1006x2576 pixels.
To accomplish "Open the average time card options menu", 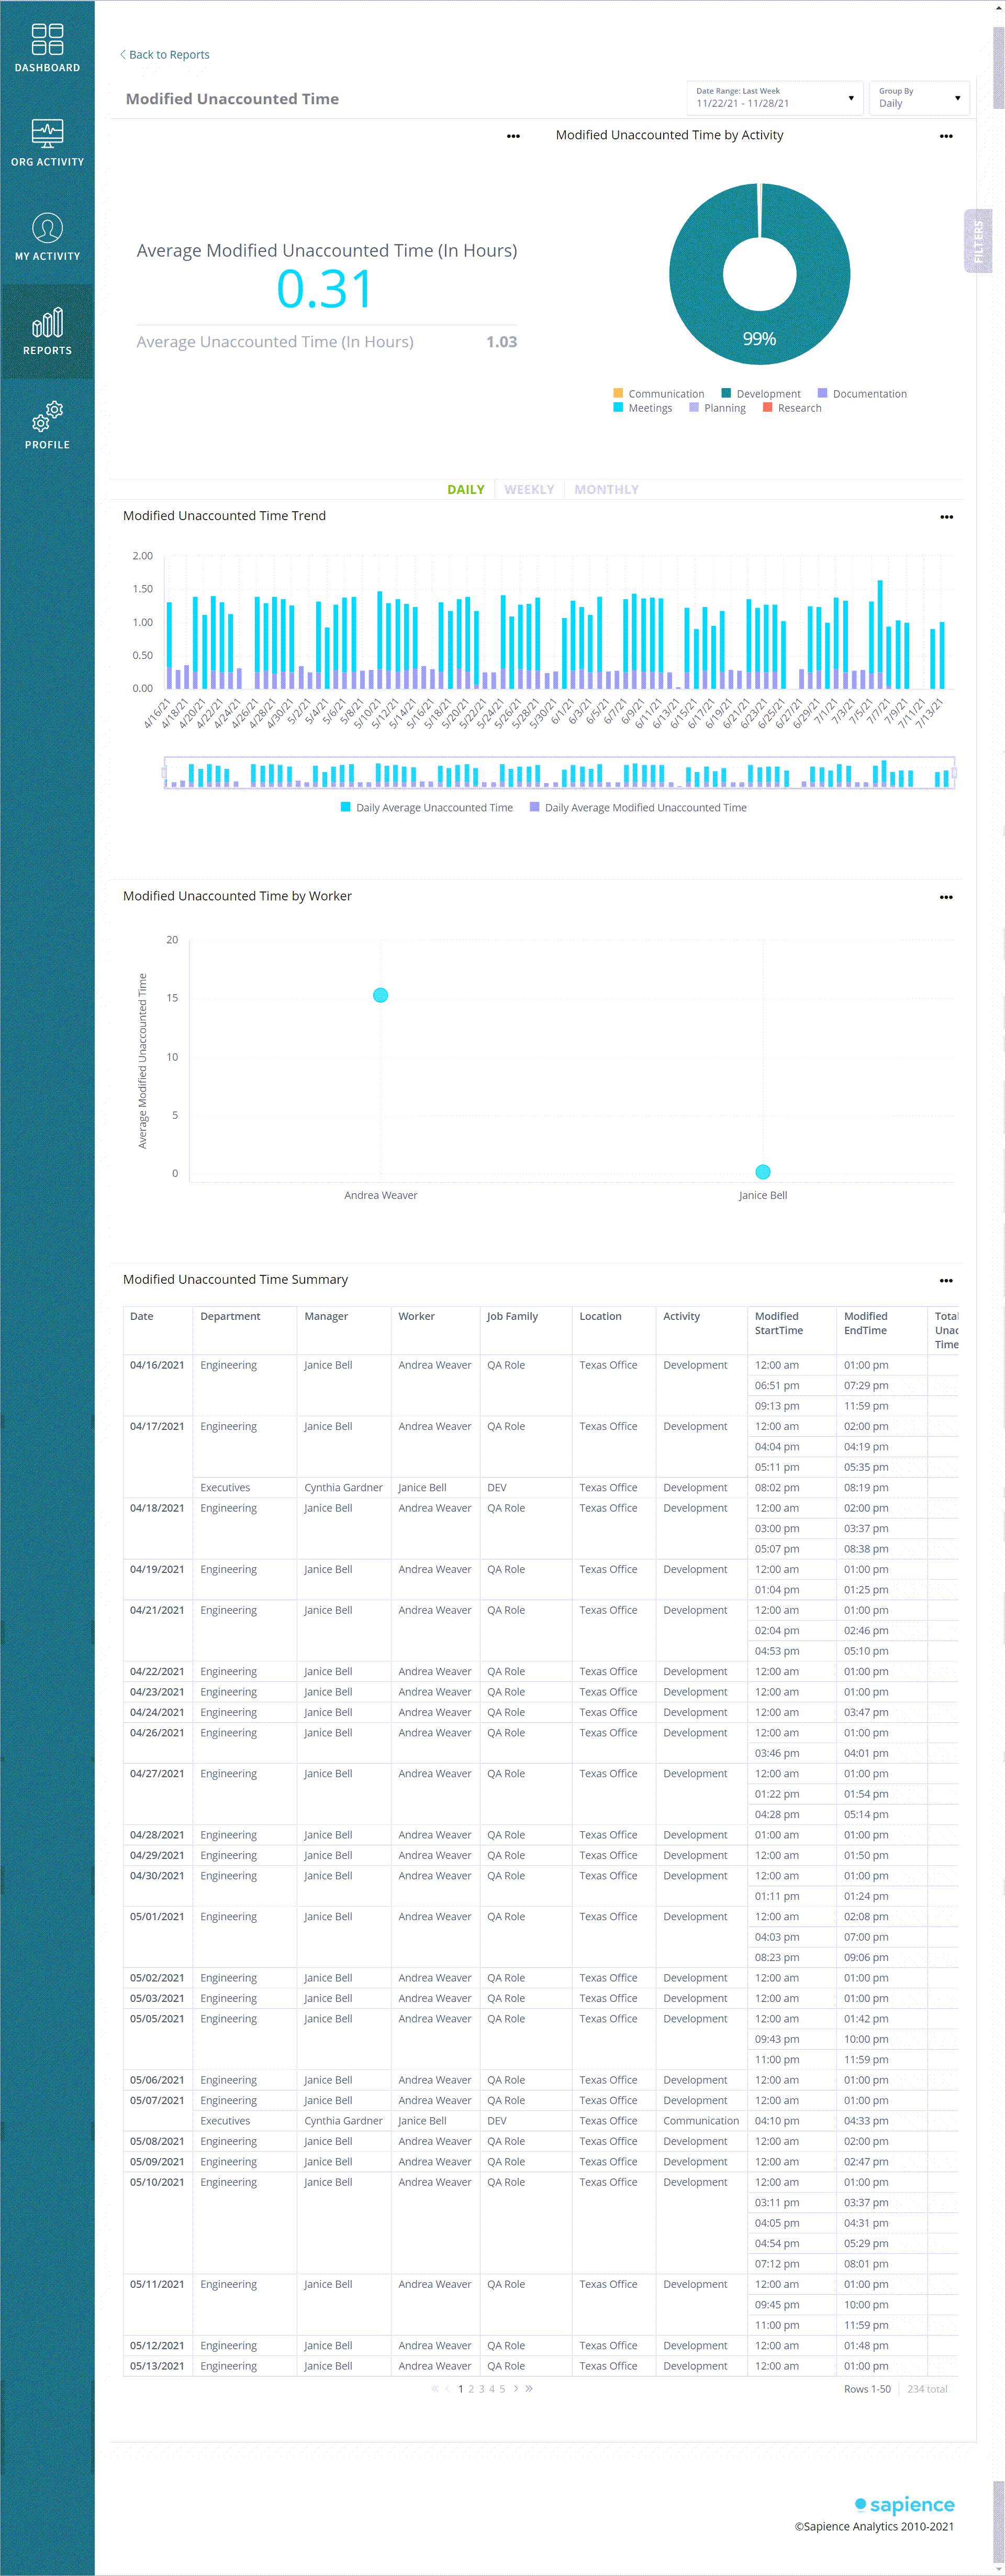I will pyautogui.click(x=513, y=136).
